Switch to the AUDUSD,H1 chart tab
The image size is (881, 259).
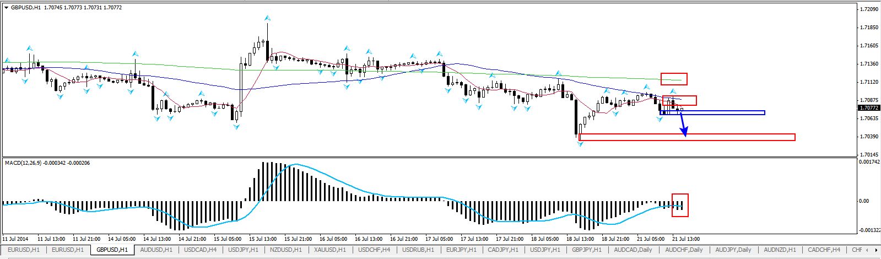tap(156, 250)
